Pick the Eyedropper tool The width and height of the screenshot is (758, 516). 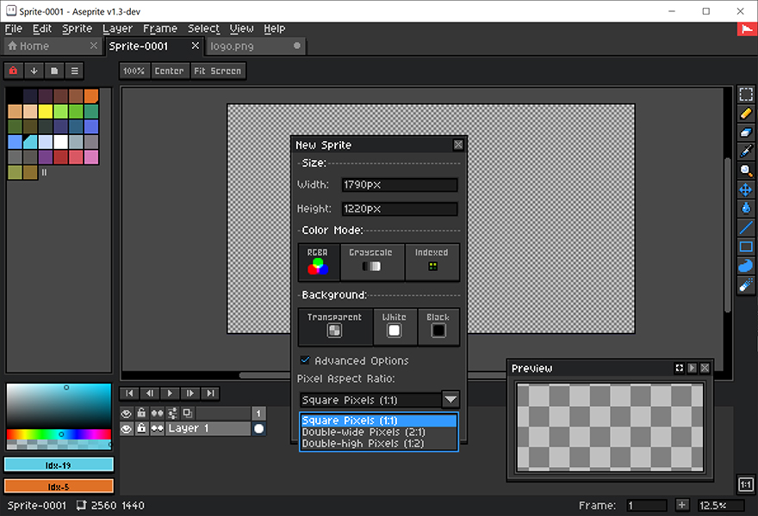point(746,150)
